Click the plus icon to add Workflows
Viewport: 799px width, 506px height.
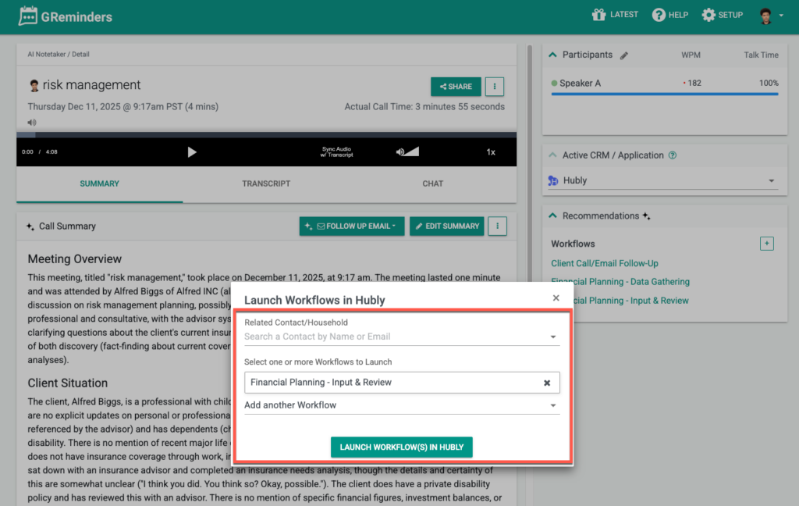[766, 244]
